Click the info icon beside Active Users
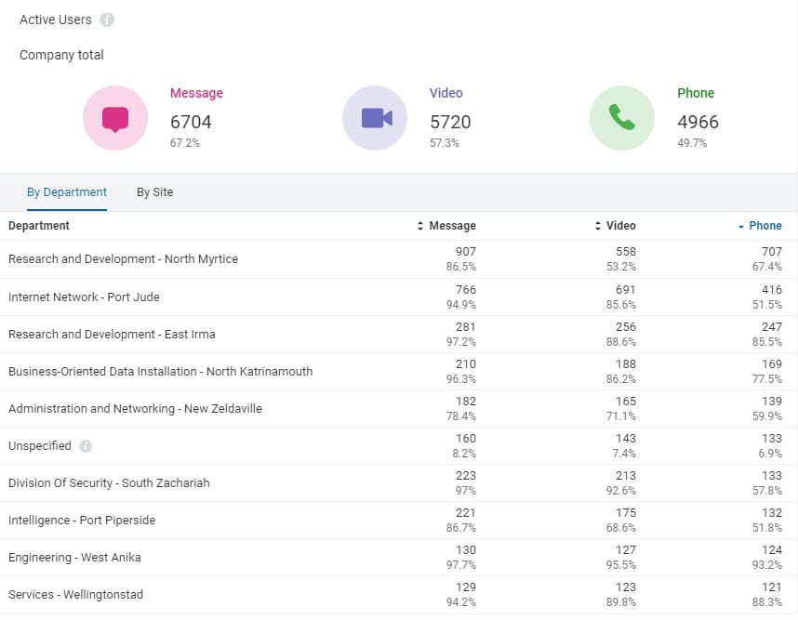This screenshot has width=798, height=620. point(107,20)
